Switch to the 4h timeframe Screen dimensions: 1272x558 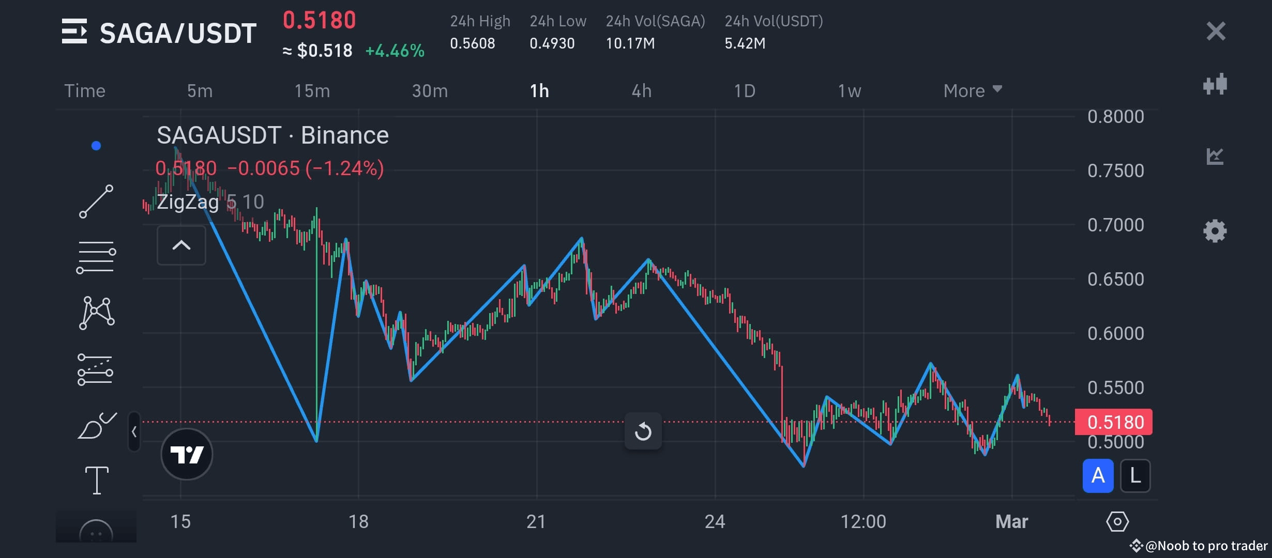click(641, 90)
